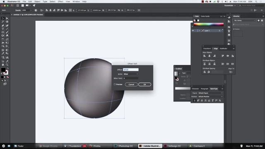Click the fractions icon in OpenType panel
This screenshot has width=265, height=149.
point(220,101)
